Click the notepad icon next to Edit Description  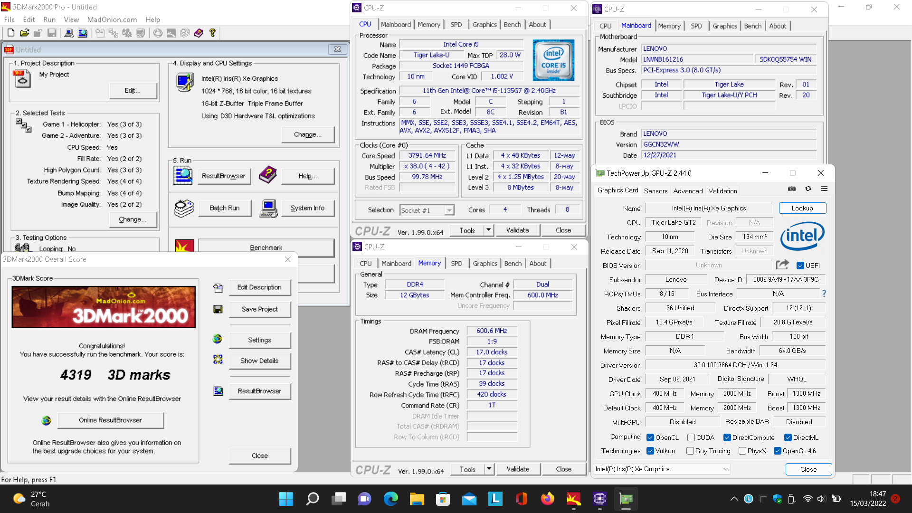pos(218,288)
